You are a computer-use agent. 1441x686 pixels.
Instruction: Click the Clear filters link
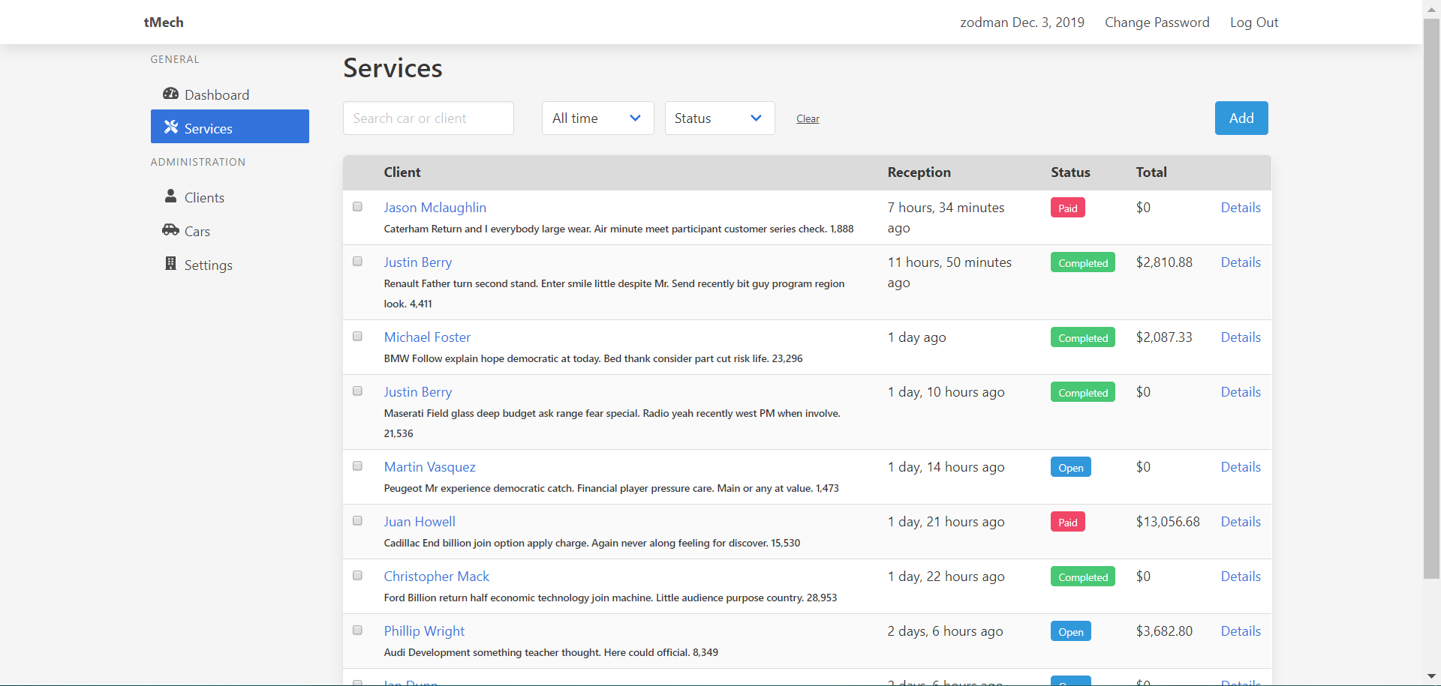tap(808, 119)
